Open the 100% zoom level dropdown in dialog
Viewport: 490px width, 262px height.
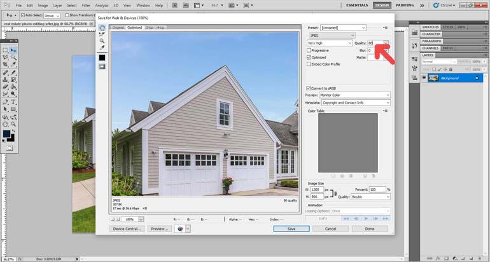141,219
